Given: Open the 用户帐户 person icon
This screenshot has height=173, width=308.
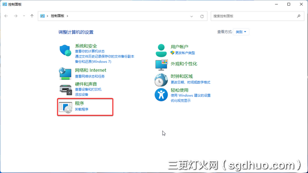Looking at the screenshot, I should click(x=161, y=50).
